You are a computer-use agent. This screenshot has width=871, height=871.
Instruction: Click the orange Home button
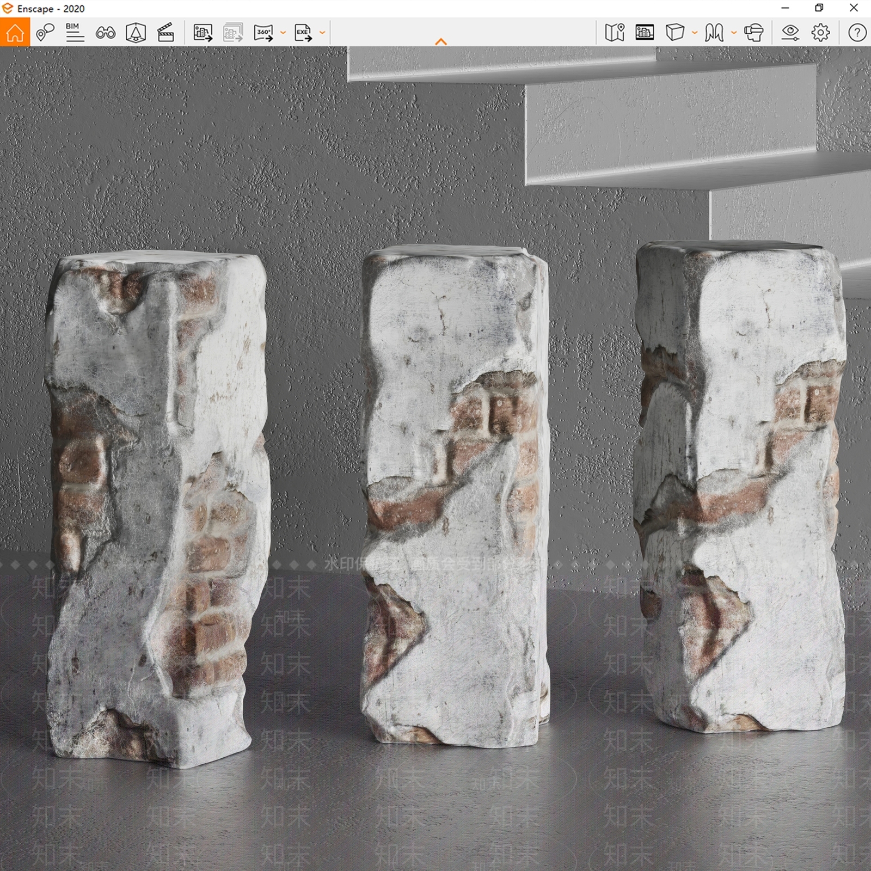click(15, 32)
